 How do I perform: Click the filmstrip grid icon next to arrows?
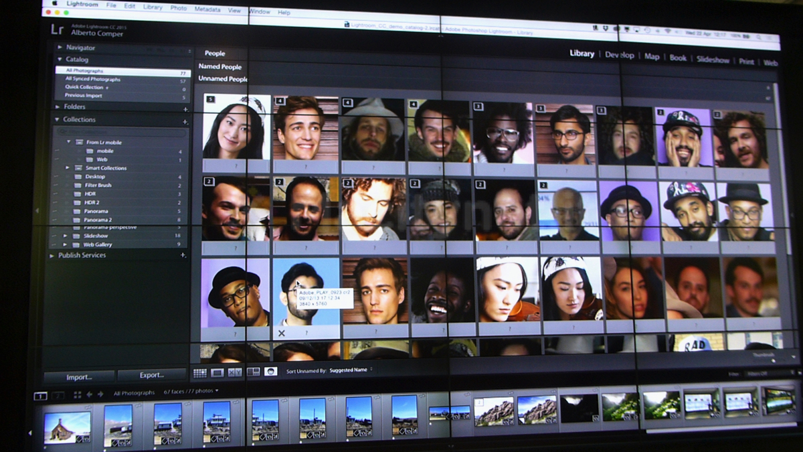coord(78,394)
